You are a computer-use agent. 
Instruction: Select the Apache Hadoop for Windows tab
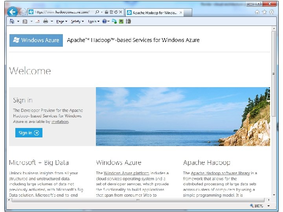[x=154, y=13]
